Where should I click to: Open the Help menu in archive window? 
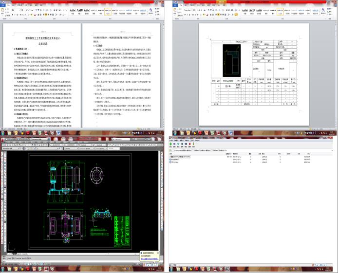pos(197,140)
